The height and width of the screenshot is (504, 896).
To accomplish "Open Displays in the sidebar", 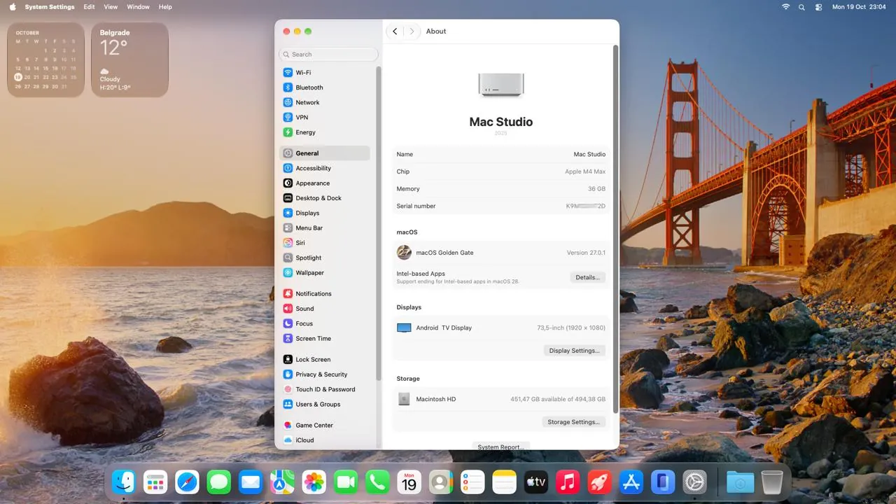I will [x=325, y=213].
